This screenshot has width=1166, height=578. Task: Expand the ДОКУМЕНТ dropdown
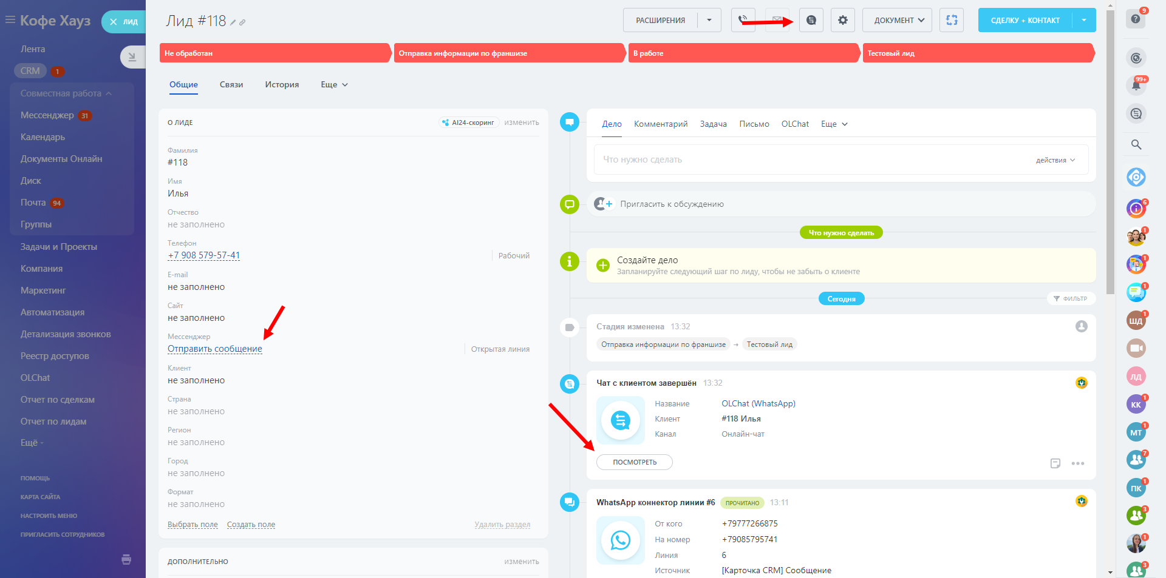point(897,20)
